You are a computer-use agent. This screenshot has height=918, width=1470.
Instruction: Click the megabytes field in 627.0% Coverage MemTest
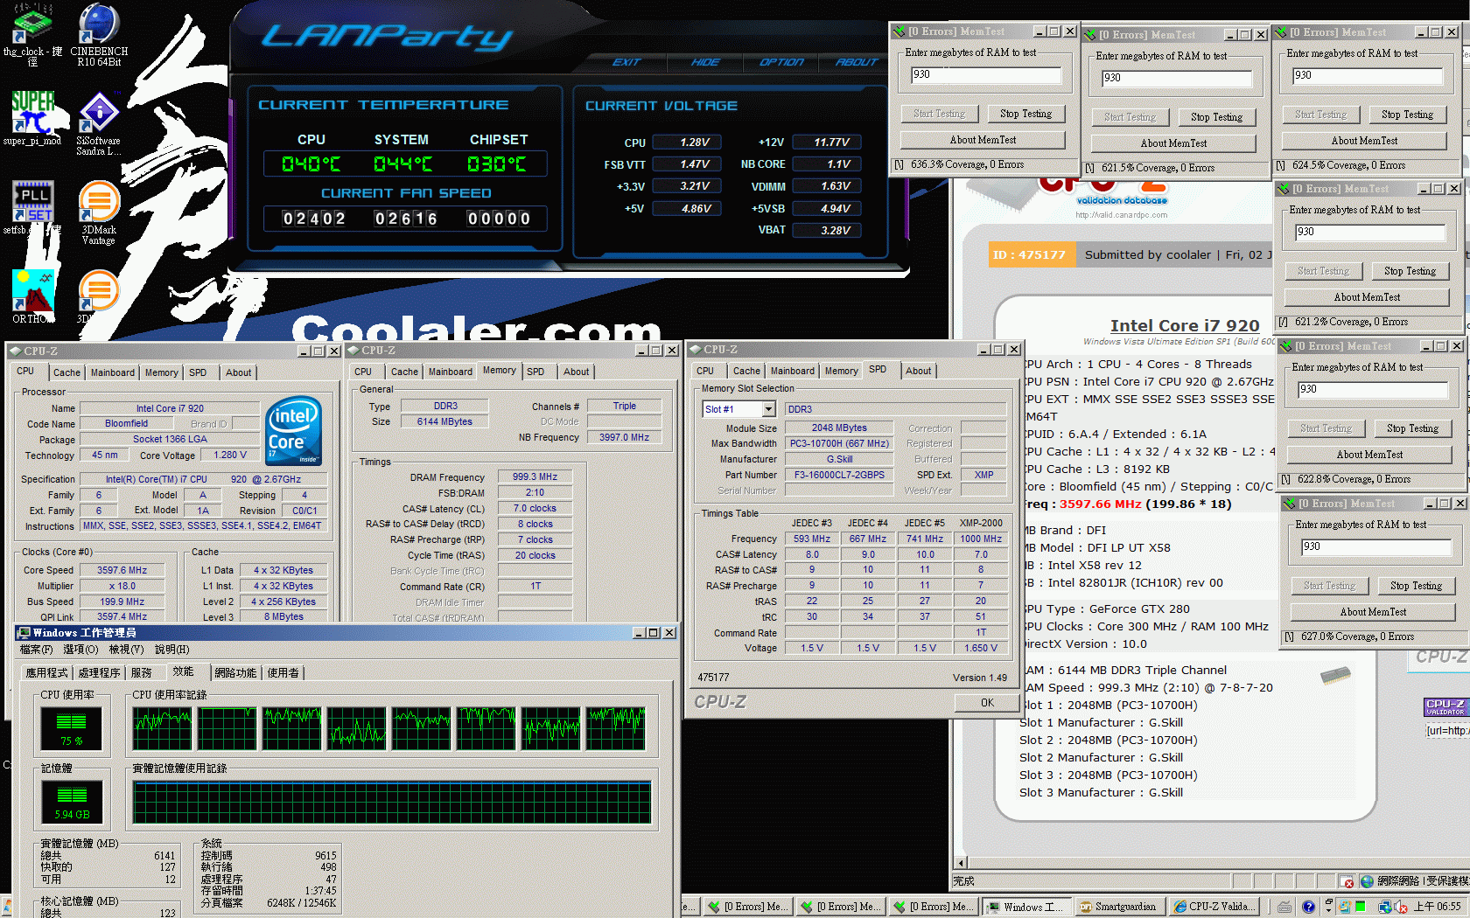pyautogui.click(x=1376, y=547)
